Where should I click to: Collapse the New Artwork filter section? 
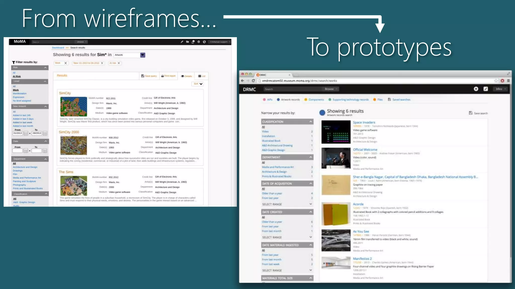coord(46,107)
